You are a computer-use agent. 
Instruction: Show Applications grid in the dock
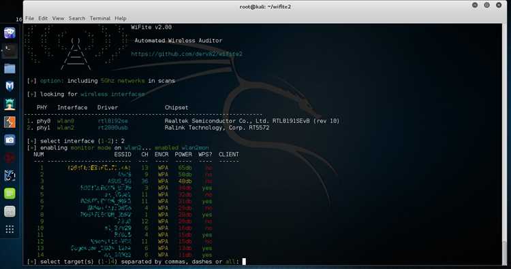pos(10,230)
